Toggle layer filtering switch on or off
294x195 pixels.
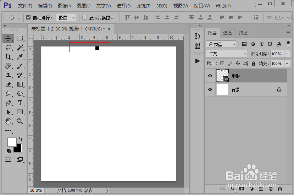coord(288,44)
